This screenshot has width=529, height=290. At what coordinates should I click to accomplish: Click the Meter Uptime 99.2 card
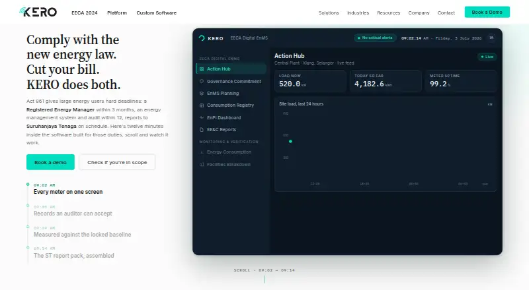pos(461,81)
